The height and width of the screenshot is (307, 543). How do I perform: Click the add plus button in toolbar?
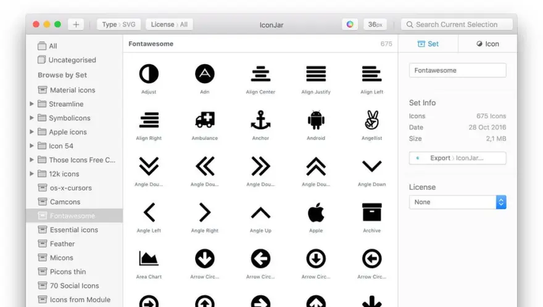click(76, 24)
